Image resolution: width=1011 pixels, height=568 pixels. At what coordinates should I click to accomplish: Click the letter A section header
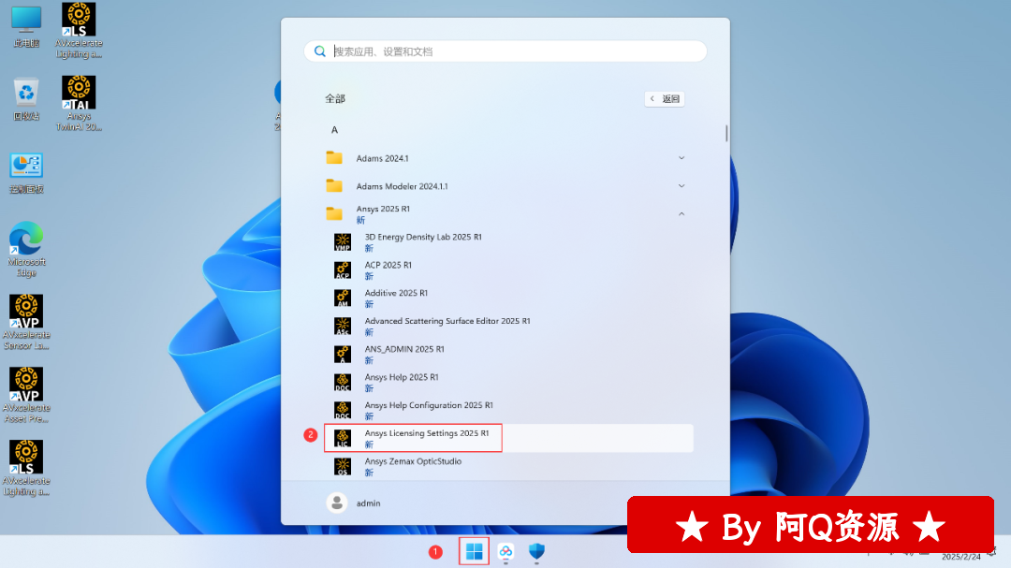(x=334, y=129)
